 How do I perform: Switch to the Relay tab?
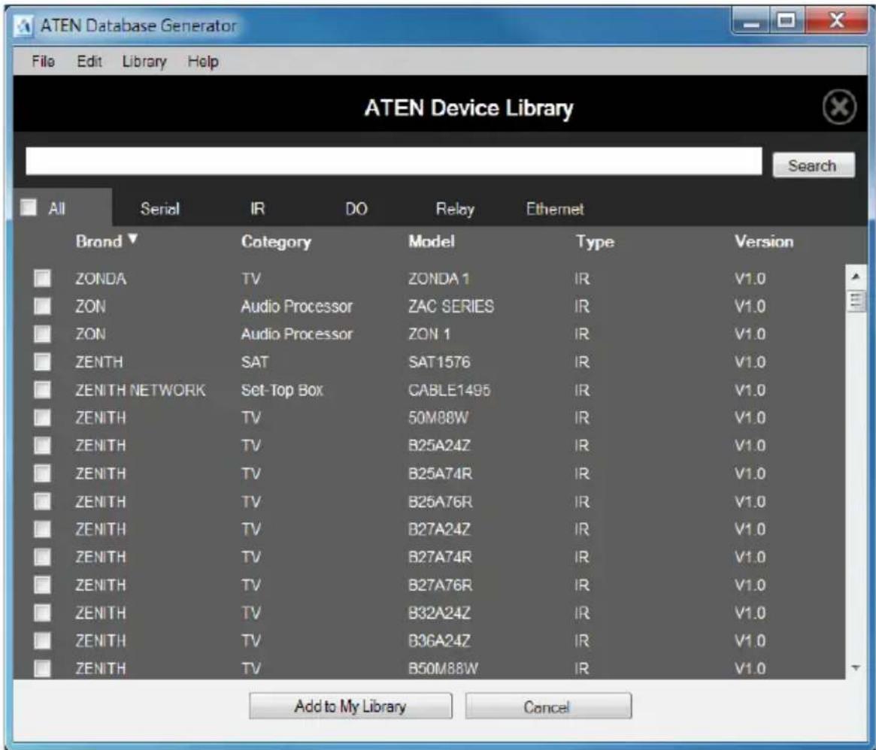click(455, 209)
